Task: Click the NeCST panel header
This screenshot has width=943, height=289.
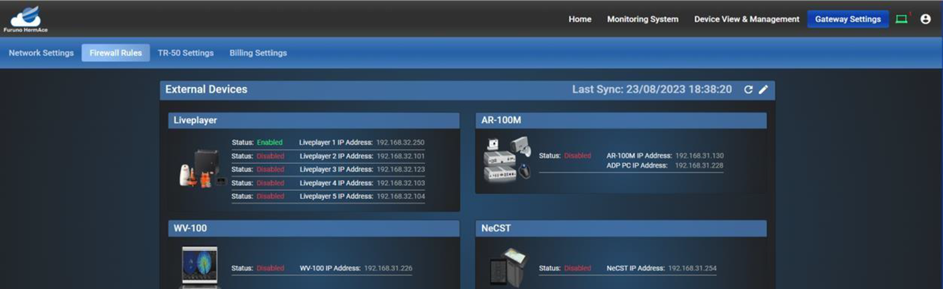Action: (621, 228)
